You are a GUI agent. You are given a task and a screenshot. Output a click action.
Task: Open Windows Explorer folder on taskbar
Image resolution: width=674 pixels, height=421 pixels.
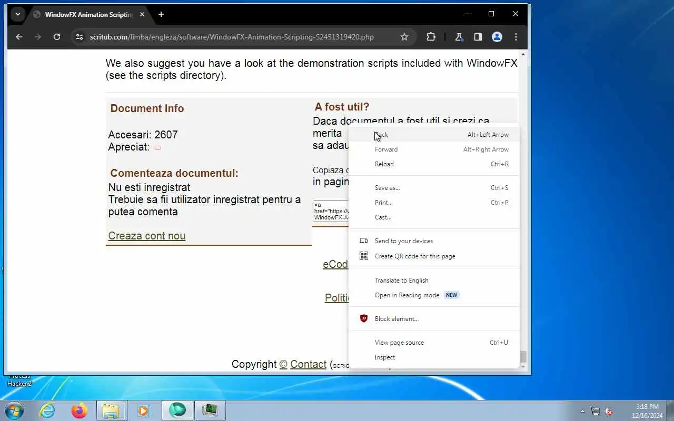111,410
